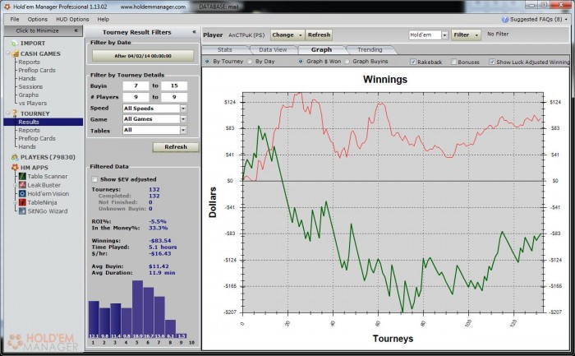The image size is (575, 356).
Task: Open the Options menu
Action: point(38,19)
